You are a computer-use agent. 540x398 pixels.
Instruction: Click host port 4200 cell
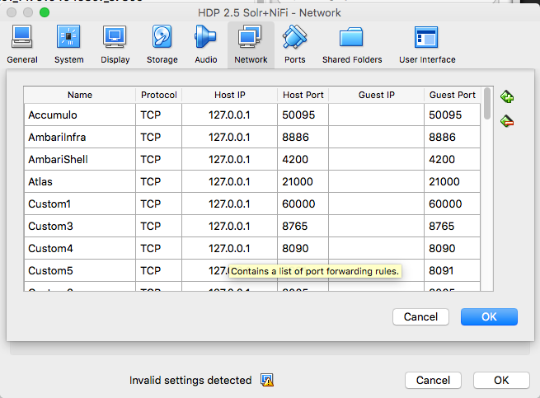tap(303, 159)
